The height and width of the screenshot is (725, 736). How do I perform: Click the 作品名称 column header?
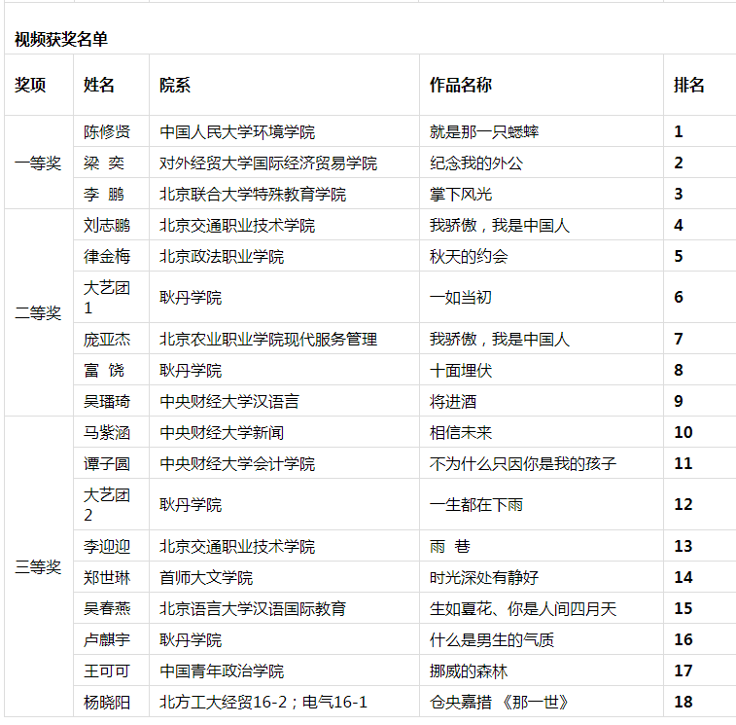[461, 85]
